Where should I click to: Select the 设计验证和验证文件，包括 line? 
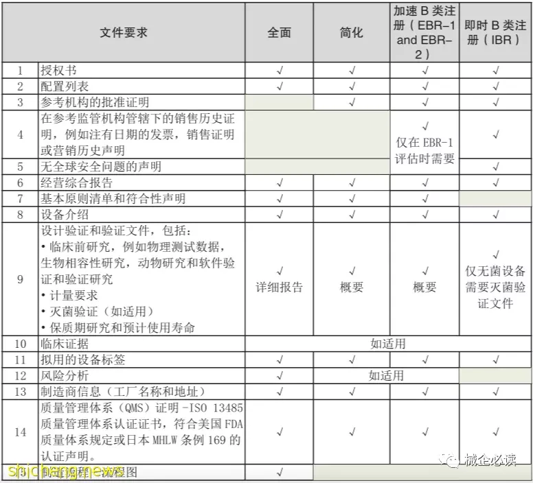(116, 231)
